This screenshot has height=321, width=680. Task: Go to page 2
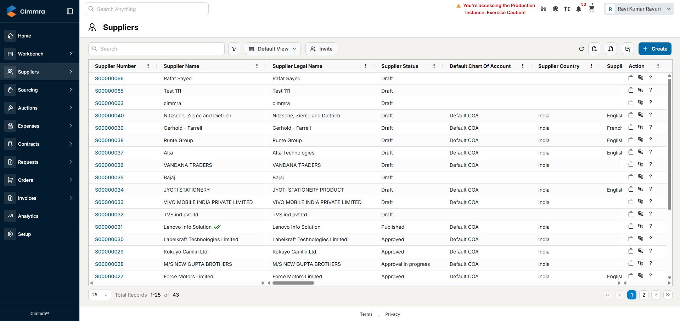[644, 295]
